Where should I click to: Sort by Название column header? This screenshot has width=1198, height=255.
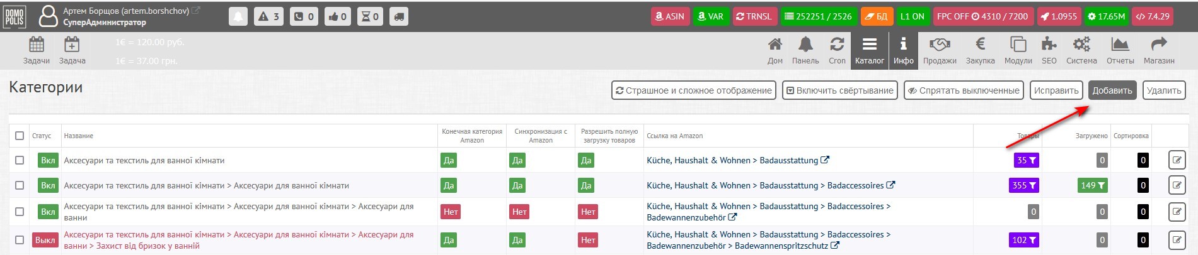[x=78, y=136]
